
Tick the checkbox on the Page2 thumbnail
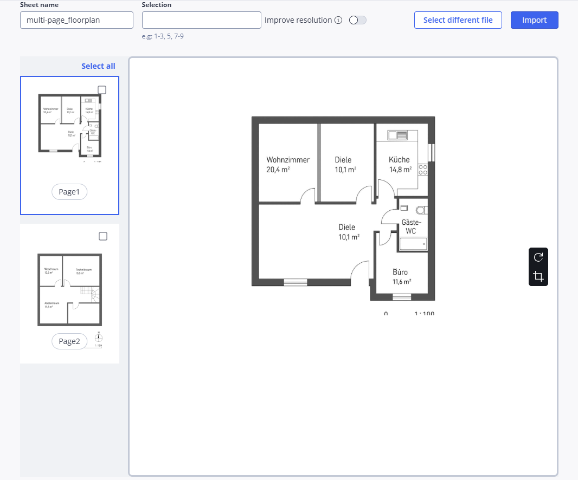click(103, 236)
